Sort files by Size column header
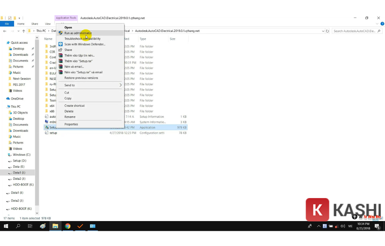 173,39
